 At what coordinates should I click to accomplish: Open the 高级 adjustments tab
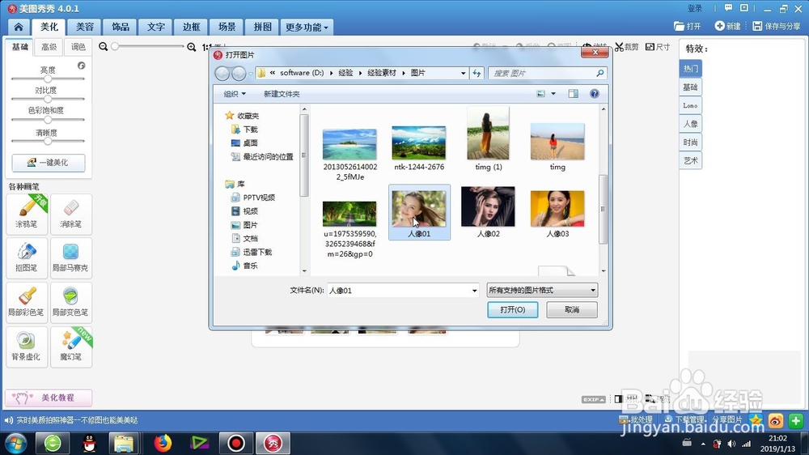click(49, 47)
